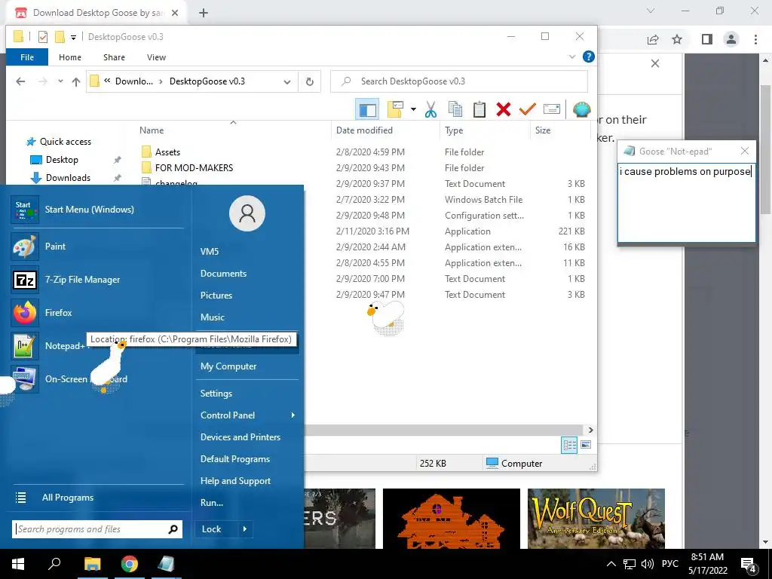The image size is (772, 579).
Task: Open Notepad++ icon in start menu
Action: 25,346
